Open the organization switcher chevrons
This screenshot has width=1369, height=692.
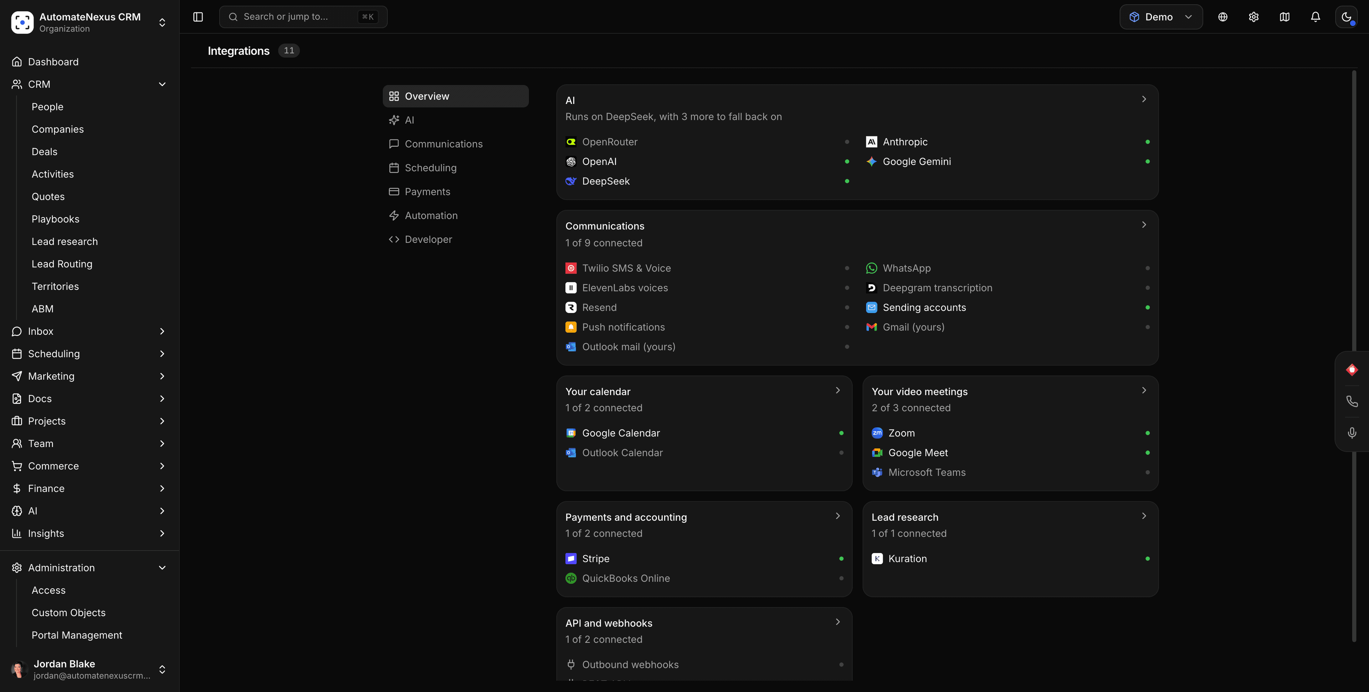[162, 22]
